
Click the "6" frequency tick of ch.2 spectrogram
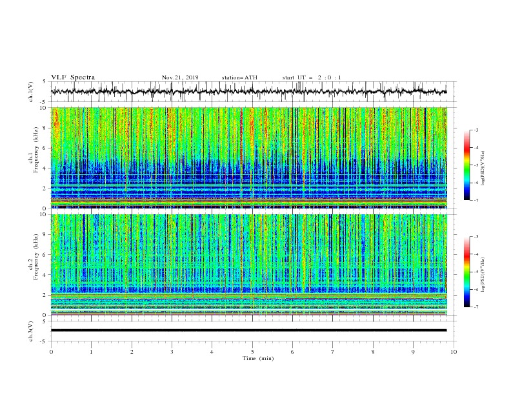(45, 254)
